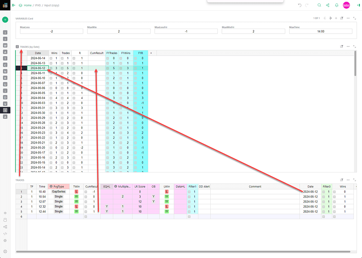362x258 pixels.
Task: Go to next record in VARIABLES Card
Action: 330,18
